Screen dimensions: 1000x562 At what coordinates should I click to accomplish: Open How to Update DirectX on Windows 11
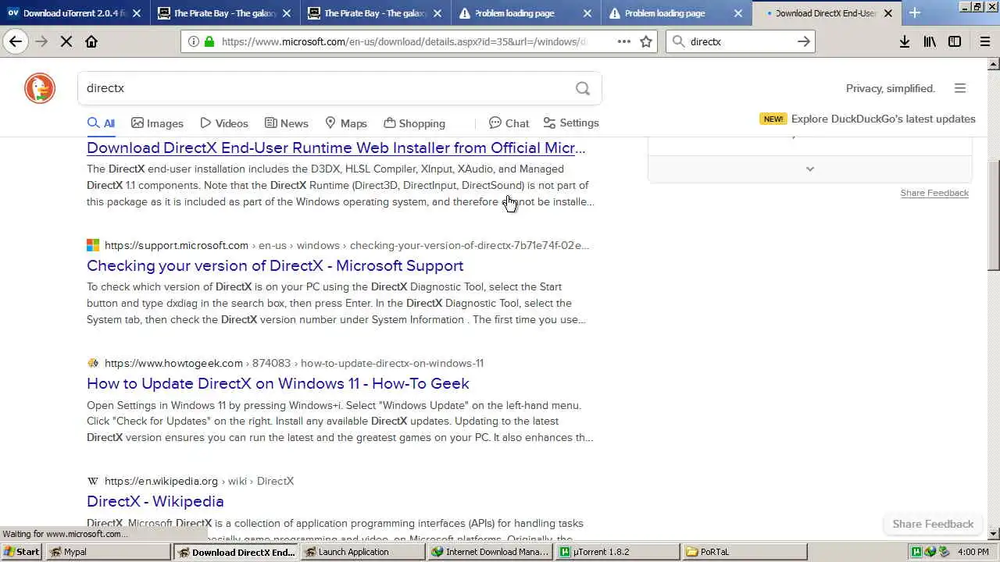[278, 383]
